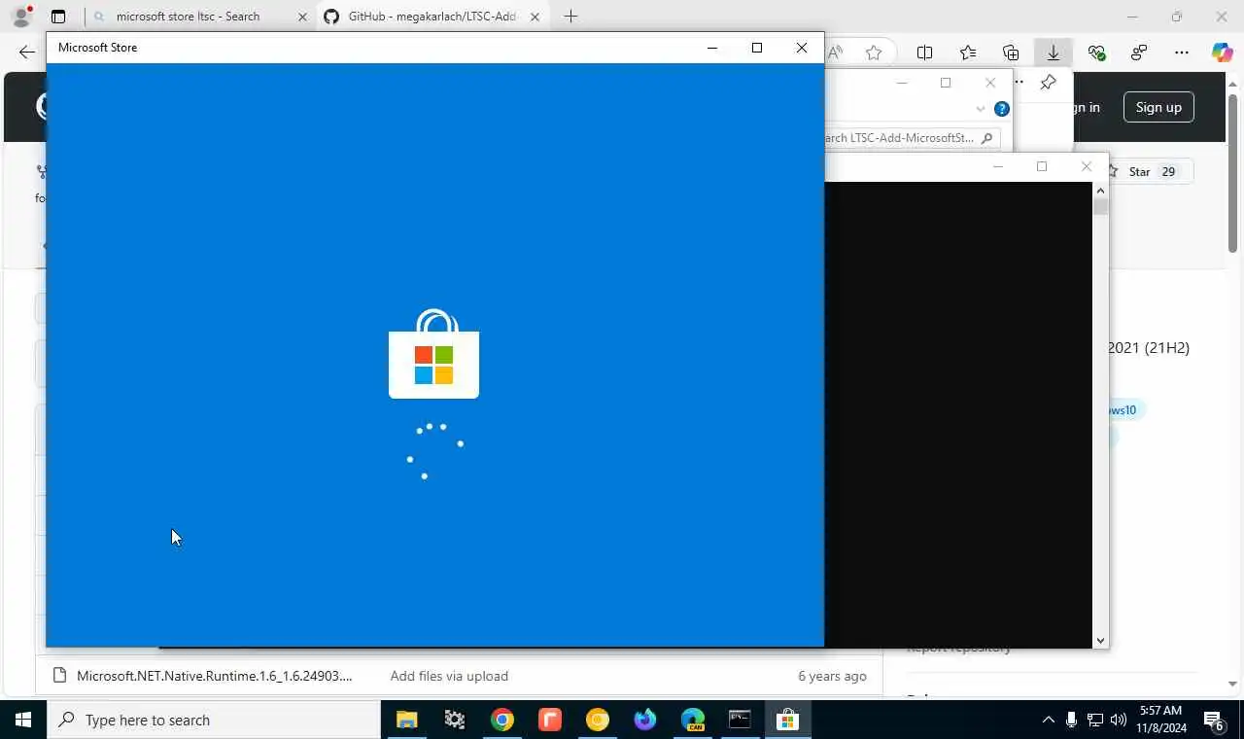
Task: Click GitHub Sign in link
Action: tap(1085, 107)
